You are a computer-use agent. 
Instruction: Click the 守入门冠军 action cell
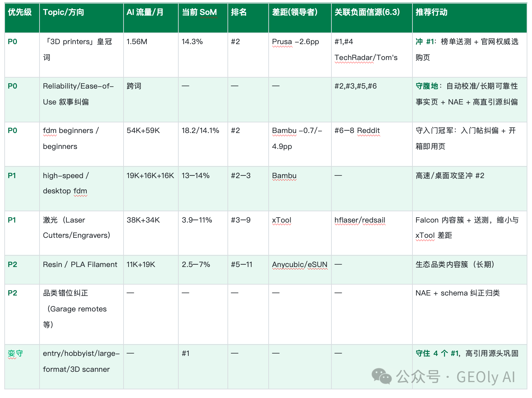pos(470,144)
